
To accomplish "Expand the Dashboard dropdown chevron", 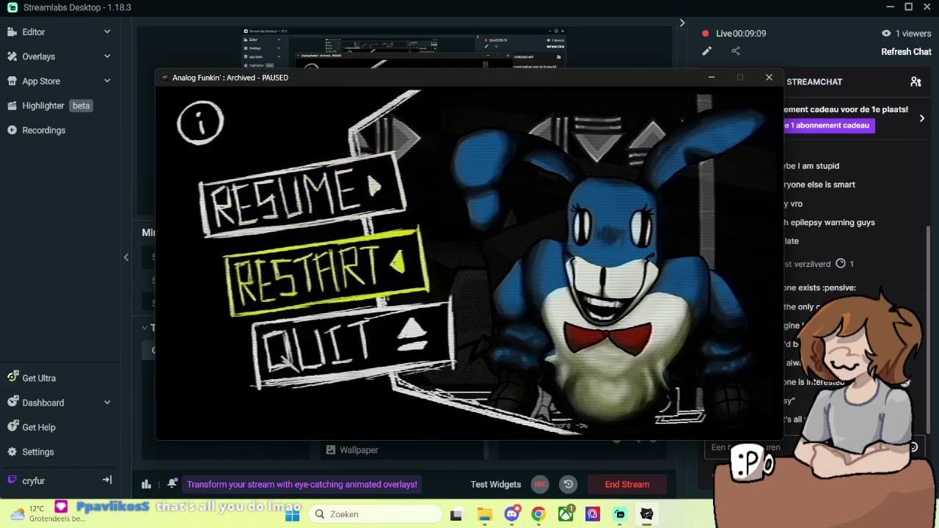I will 107,403.
